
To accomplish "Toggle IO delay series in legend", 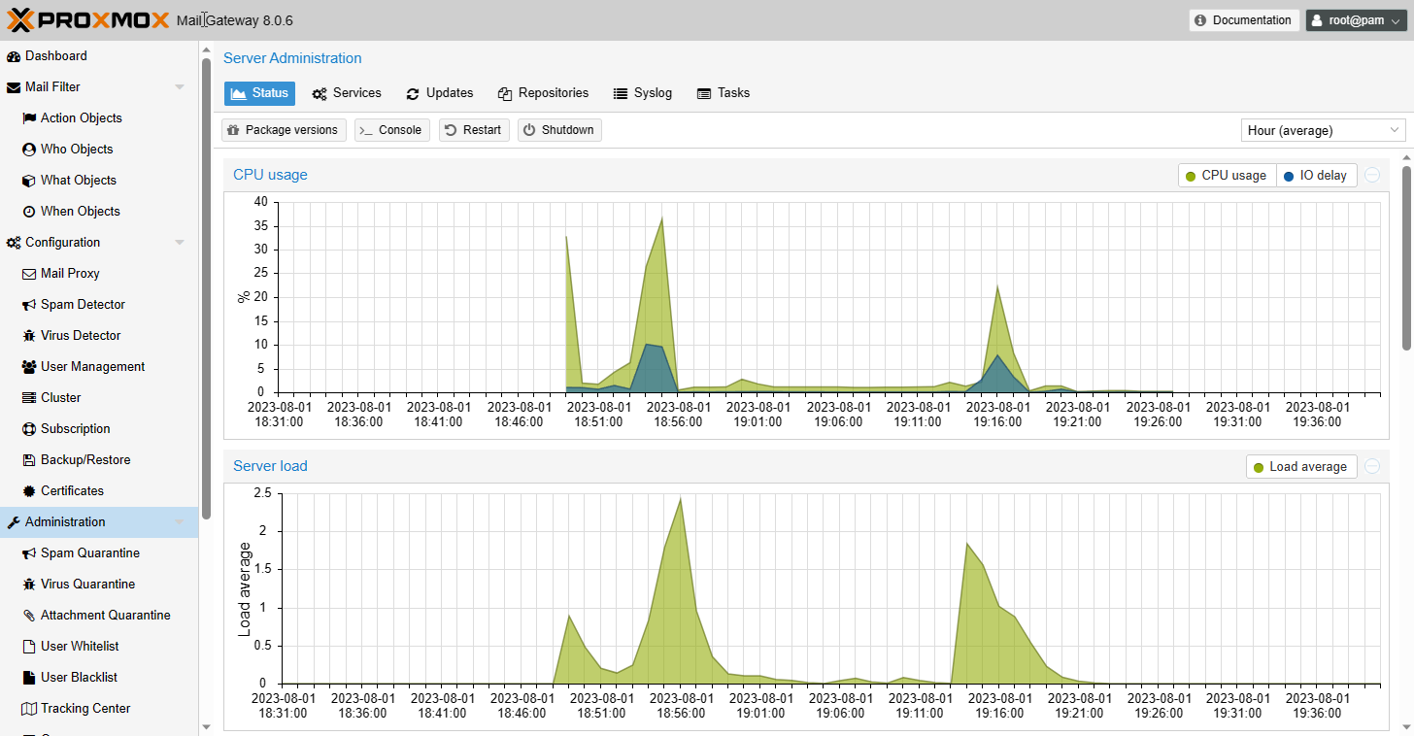I will [x=1315, y=176].
